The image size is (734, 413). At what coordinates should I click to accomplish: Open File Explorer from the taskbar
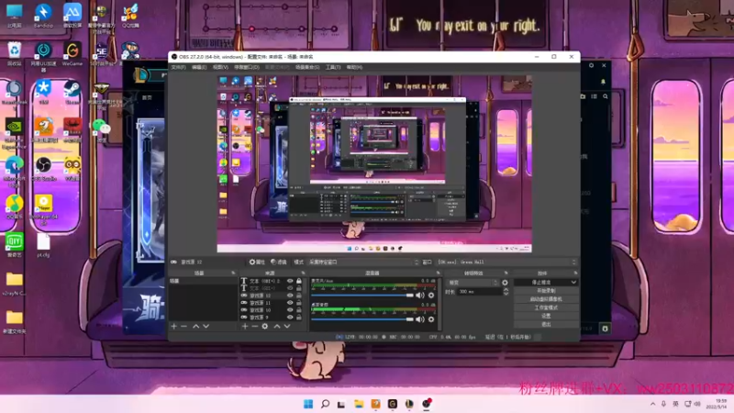(359, 404)
